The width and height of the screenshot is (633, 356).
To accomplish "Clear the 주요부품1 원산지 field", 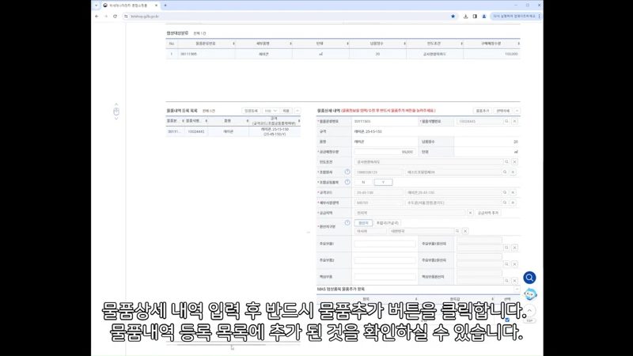I will [x=515, y=248].
